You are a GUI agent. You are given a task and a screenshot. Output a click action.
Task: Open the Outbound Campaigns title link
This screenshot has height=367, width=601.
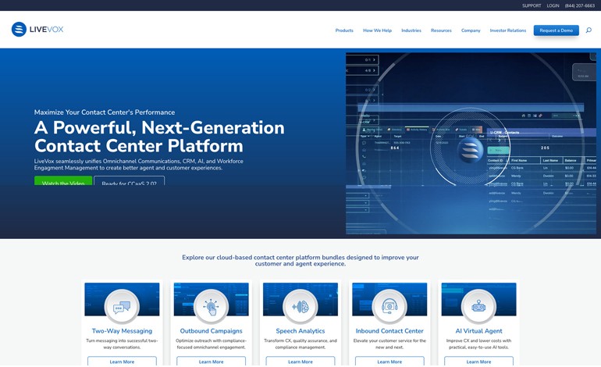click(212, 331)
